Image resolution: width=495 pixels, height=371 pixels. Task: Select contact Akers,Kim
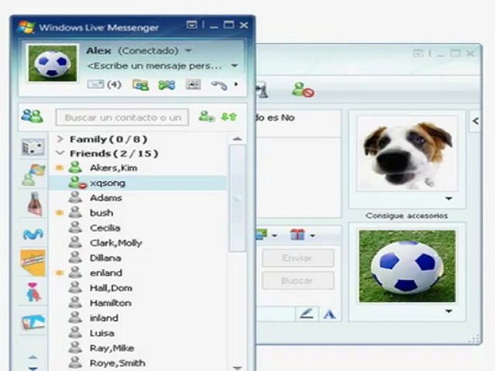113,168
